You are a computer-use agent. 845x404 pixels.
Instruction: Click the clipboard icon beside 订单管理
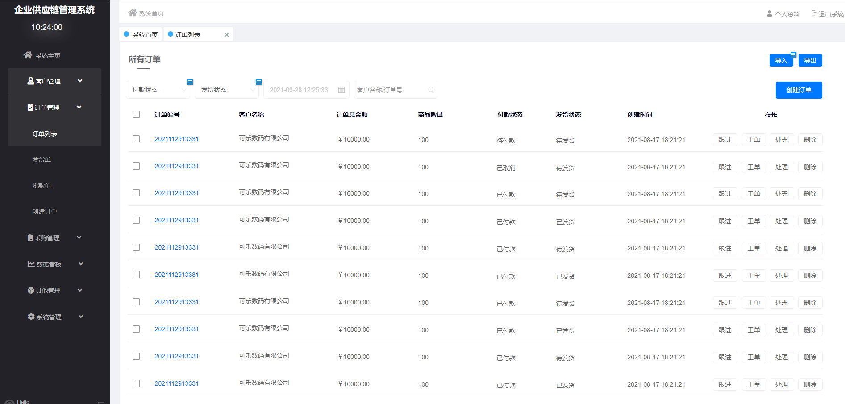coord(30,107)
